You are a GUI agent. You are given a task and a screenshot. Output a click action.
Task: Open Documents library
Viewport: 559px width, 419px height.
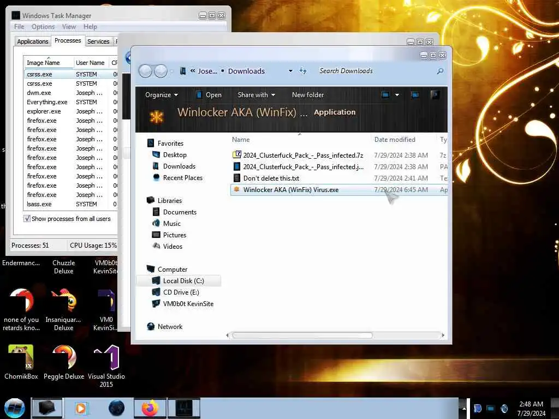pos(180,212)
